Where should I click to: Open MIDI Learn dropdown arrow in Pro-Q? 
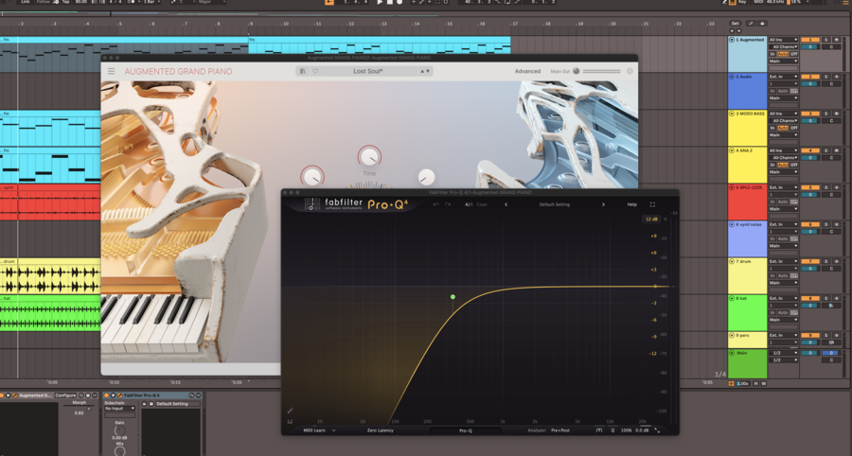(333, 430)
